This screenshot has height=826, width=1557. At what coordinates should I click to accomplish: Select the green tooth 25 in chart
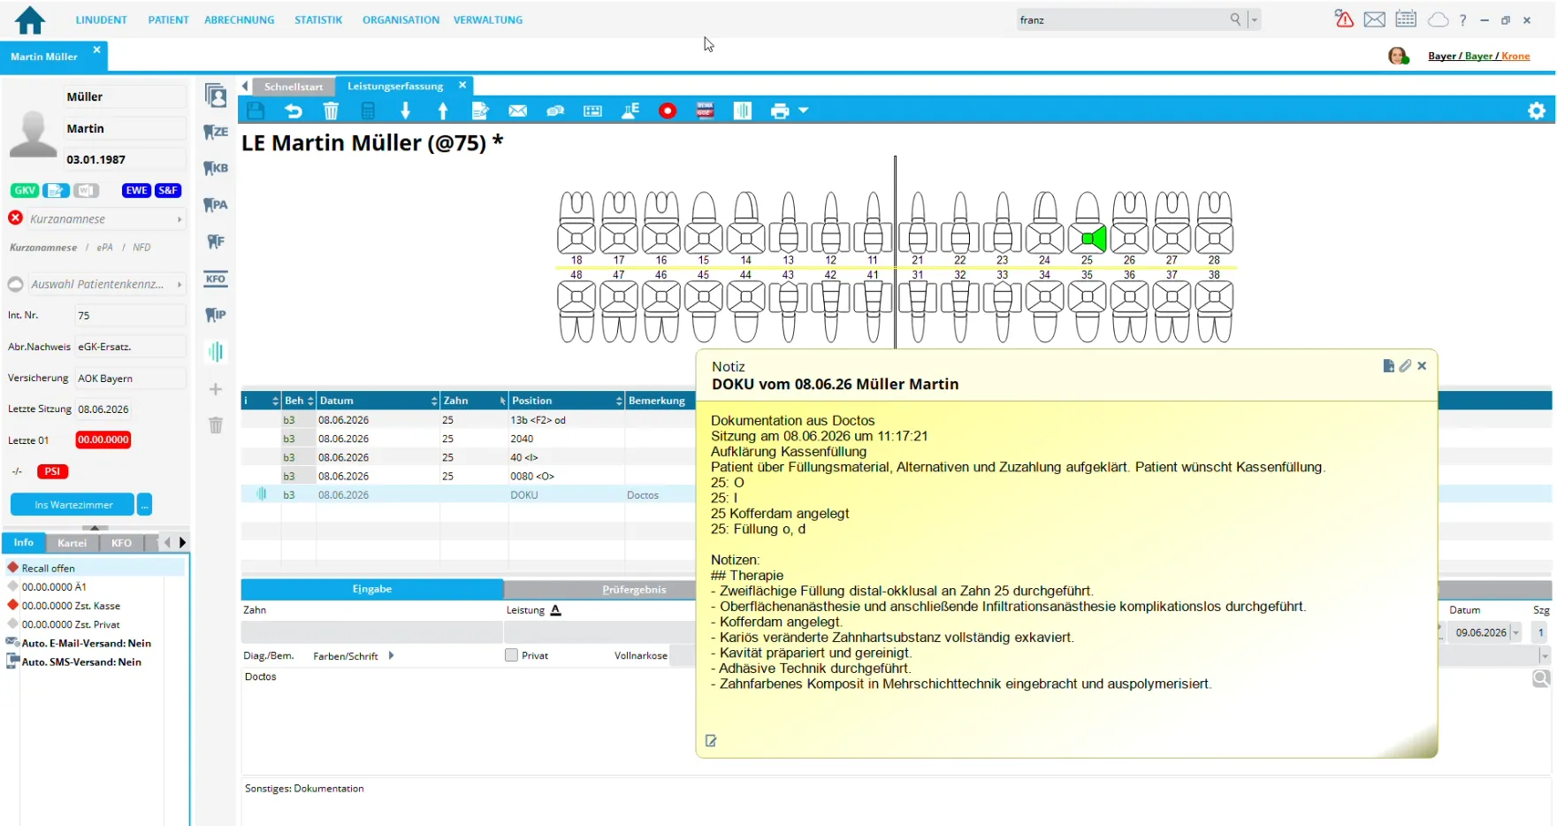click(x=1087, y=239)
